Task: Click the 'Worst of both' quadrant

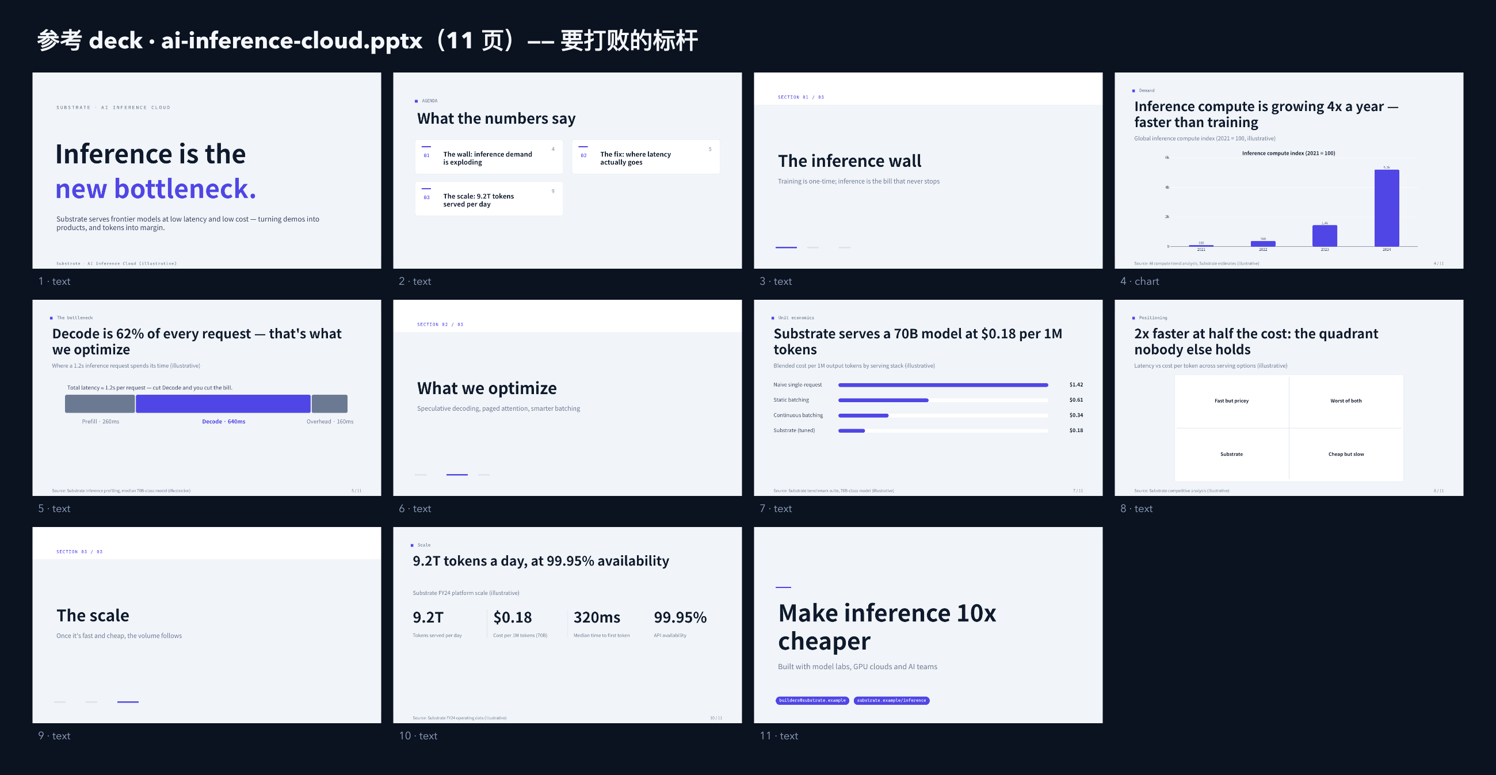Action: [1346, 401]
